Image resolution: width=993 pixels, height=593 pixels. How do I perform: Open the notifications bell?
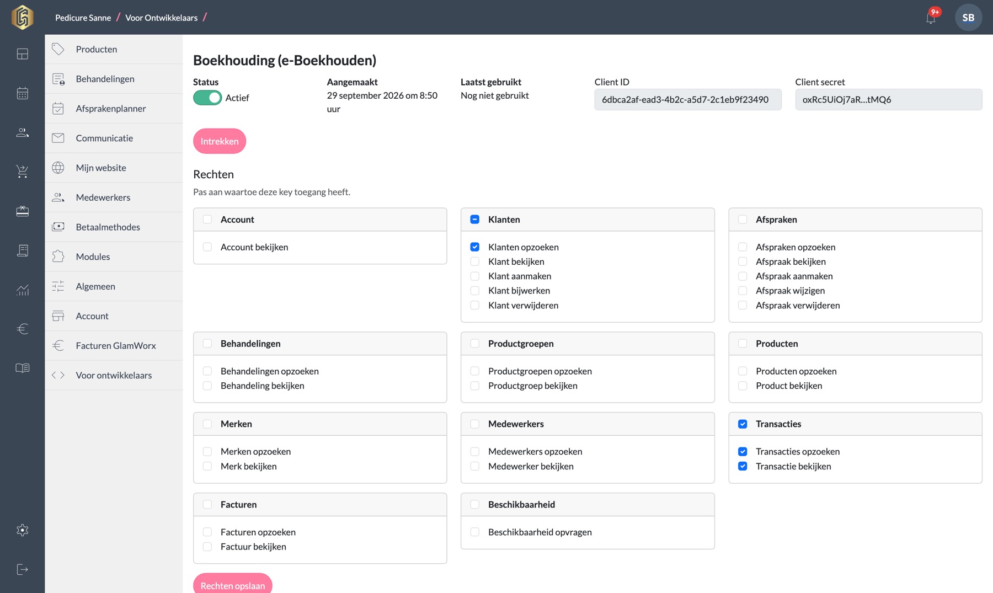pos(931,17)
